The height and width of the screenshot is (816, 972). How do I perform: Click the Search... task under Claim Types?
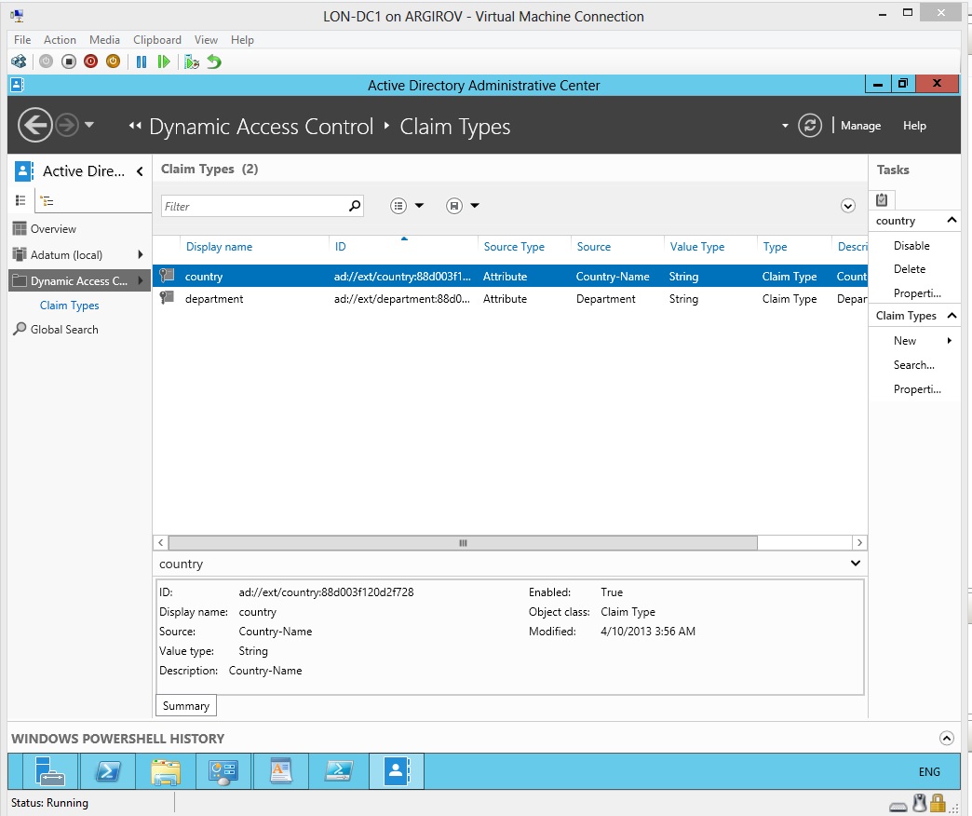click(x=913, y=365)
